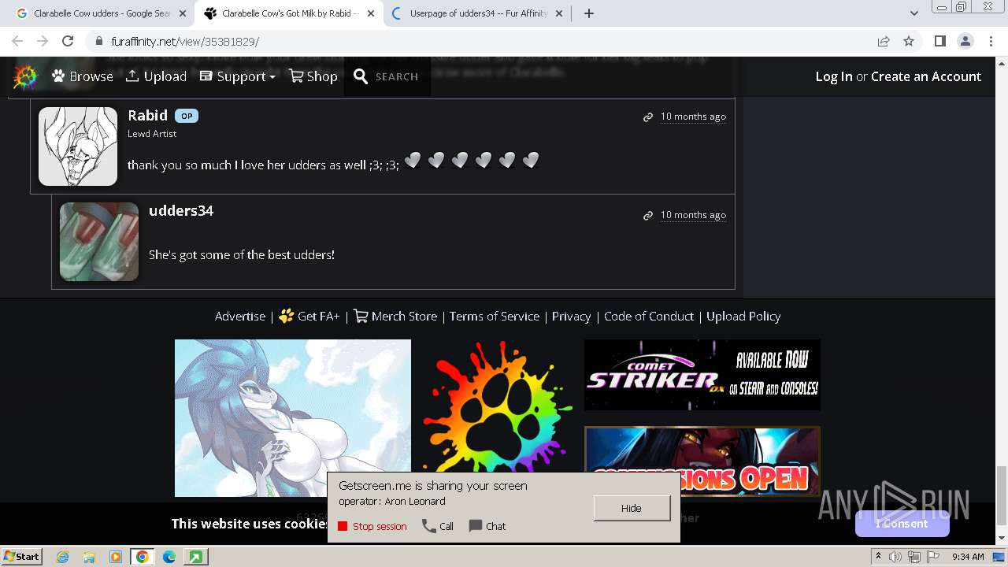
Task: Hide the Getscreen.me sharing popup
Action: 632,508
